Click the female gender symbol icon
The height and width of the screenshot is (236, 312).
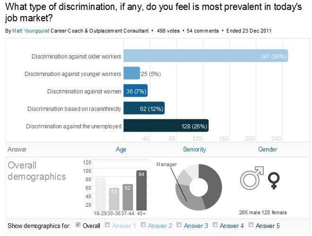click(x=274, y=180)
